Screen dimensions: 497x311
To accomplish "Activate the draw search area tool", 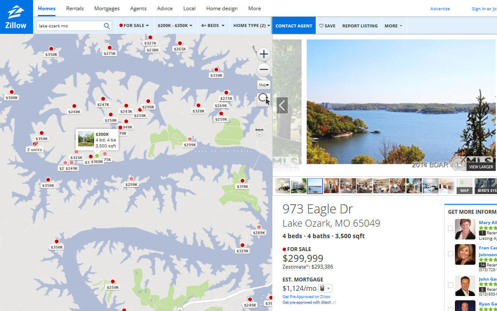I will point(264,99).
